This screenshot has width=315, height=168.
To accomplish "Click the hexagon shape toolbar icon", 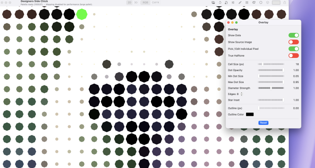I will (261, 2).
